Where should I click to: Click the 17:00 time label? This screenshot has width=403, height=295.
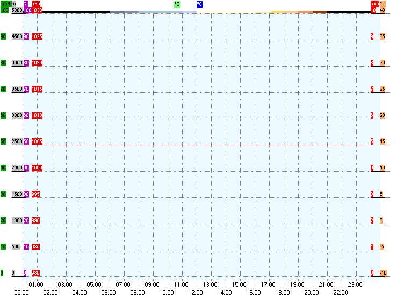tap(268, 284)
